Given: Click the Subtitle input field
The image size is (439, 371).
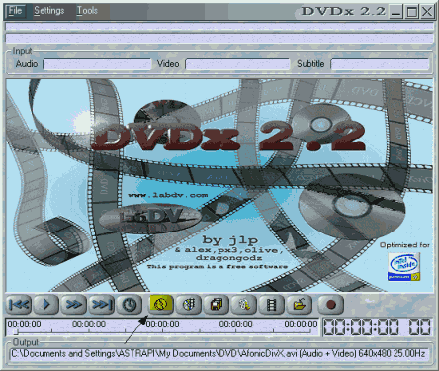Looking at the screenshot, I should coord(380,64).
